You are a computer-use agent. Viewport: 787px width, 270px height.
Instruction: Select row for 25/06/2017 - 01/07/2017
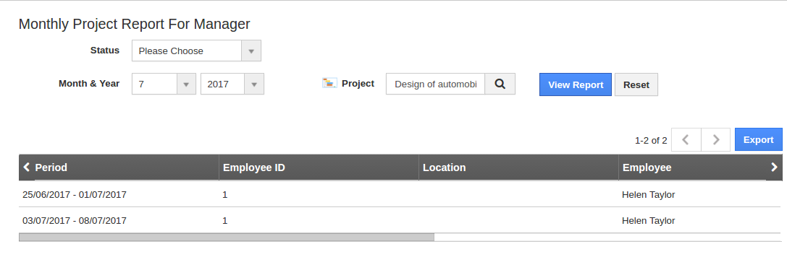coord(400,194)
